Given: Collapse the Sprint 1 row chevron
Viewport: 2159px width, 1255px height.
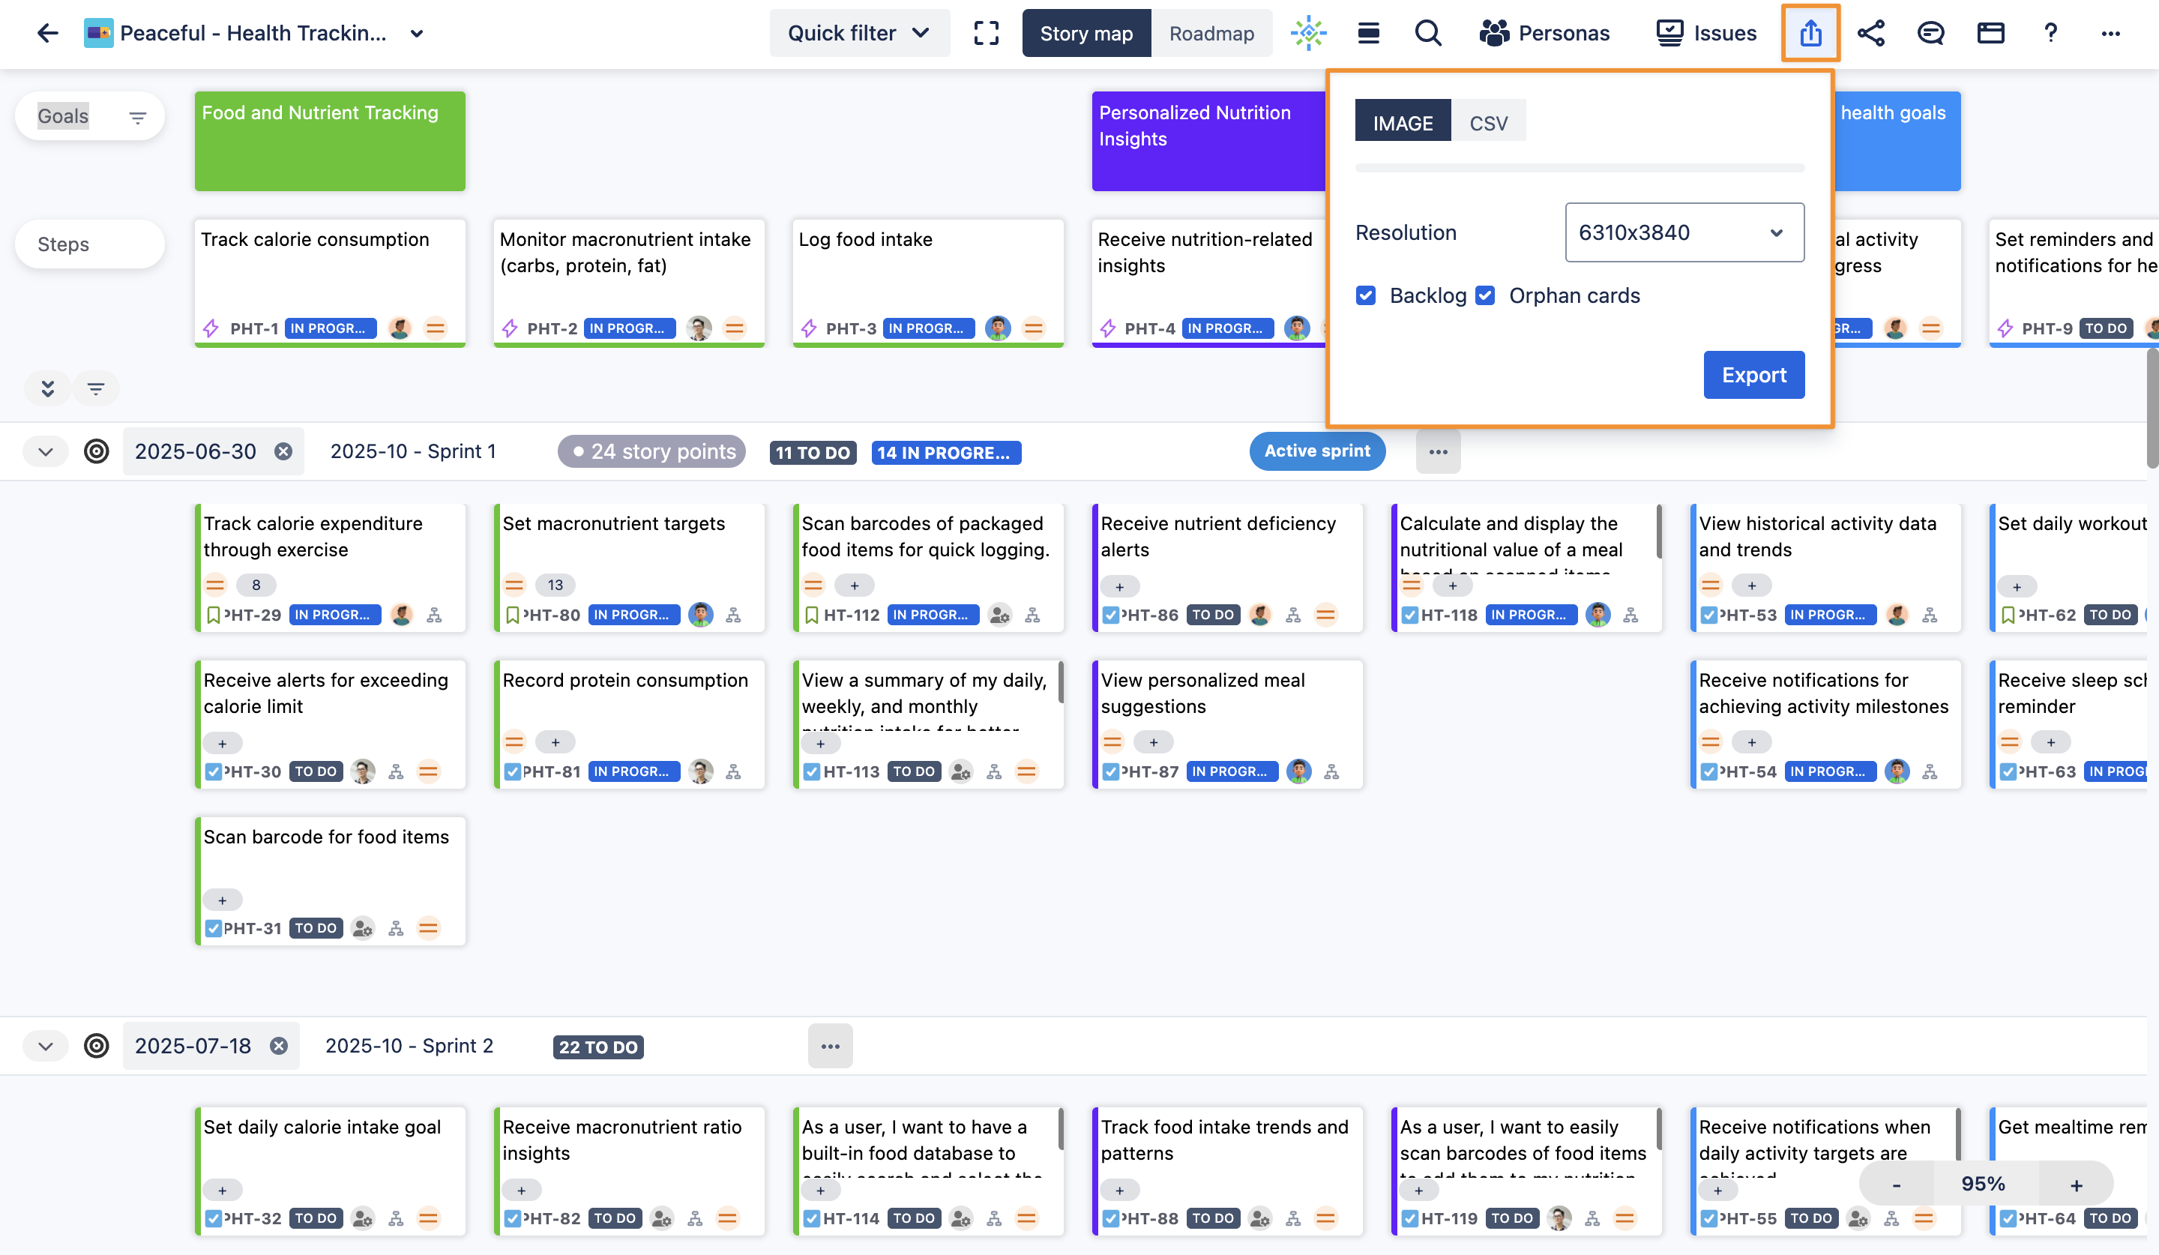Looking at the screenshot, I should tap(46, 451).
